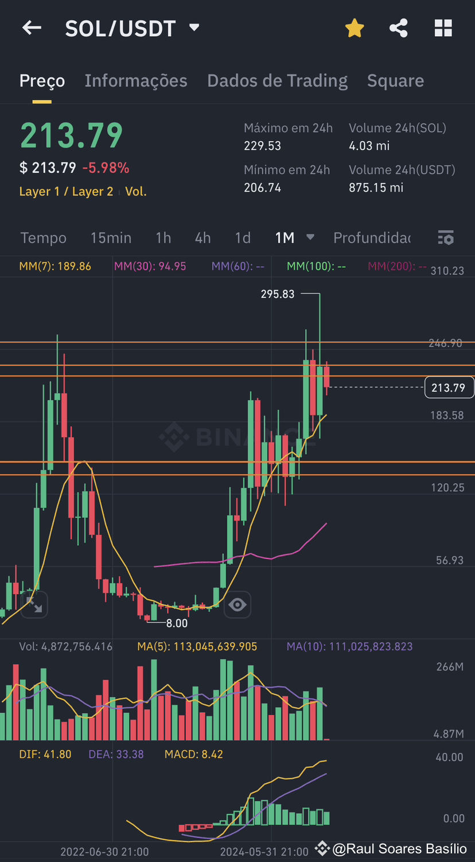475x862 pixels.
Task: Tap the fullscreen expand icon on chart
Action: point(34,605)
